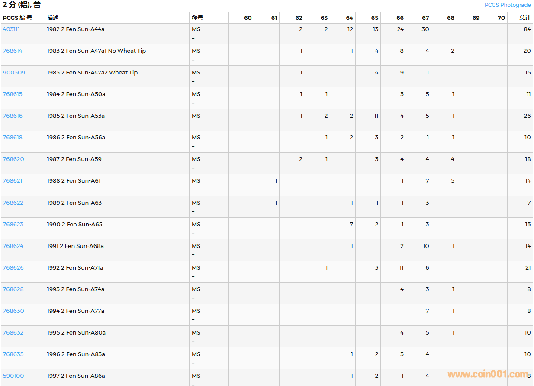This screenshot has width=534, height=386.
Task: Expand plus sign in 1990 2 Fen row
Action: 193,233
